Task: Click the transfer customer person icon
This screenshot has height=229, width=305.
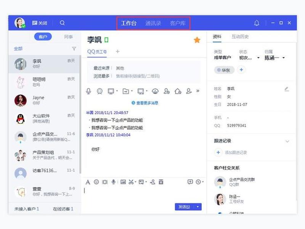Action: 189,91
